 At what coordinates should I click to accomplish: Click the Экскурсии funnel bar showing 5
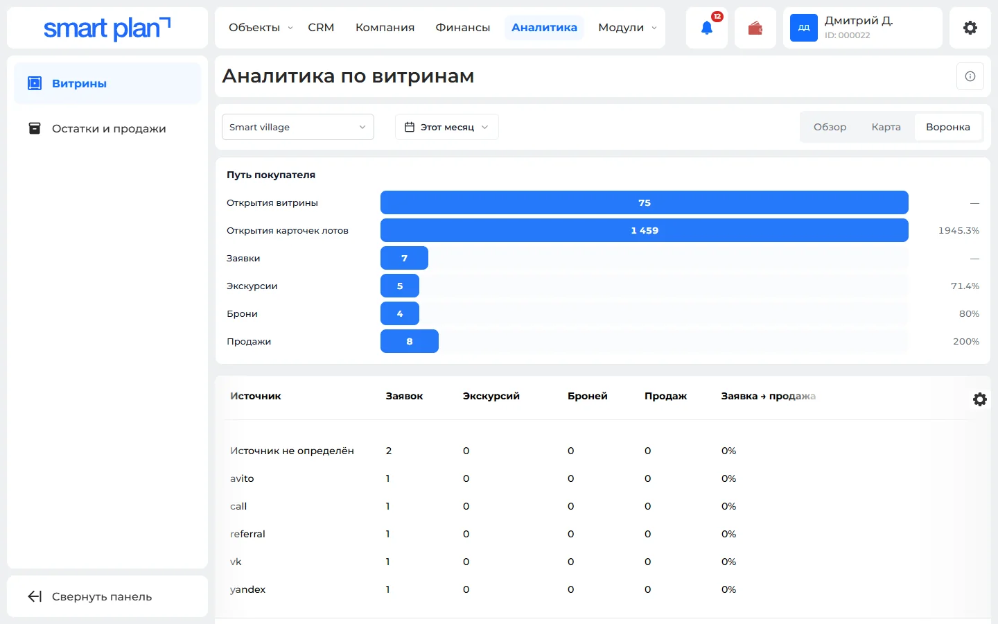tap(400, 286)
